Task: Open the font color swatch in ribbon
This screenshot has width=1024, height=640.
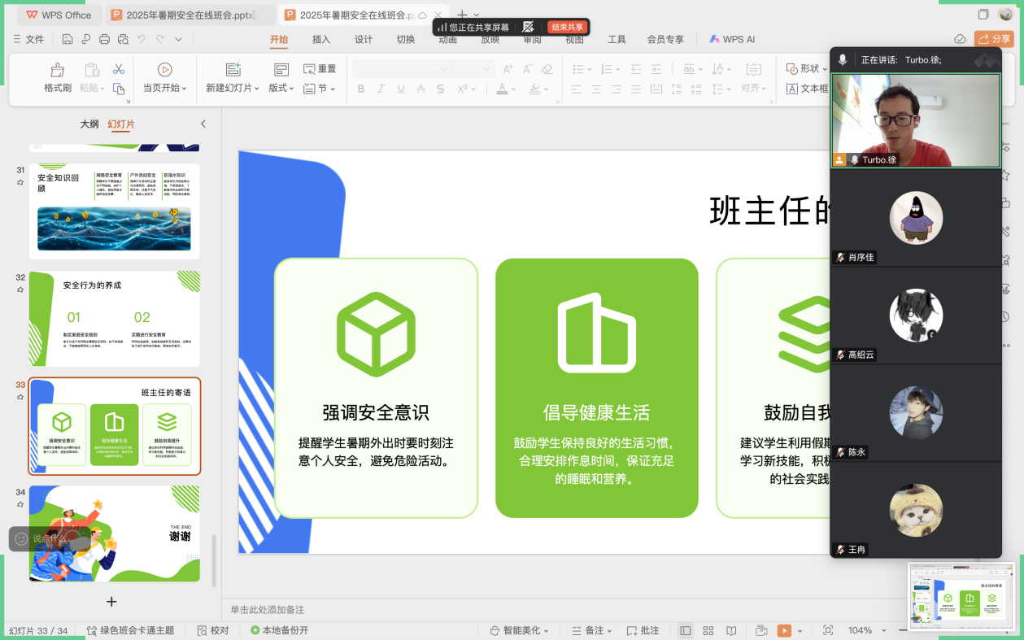Action: coord(503,89)
